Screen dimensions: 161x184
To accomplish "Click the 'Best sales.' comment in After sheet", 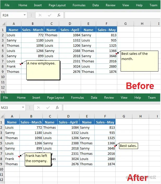I will point(128,146).
